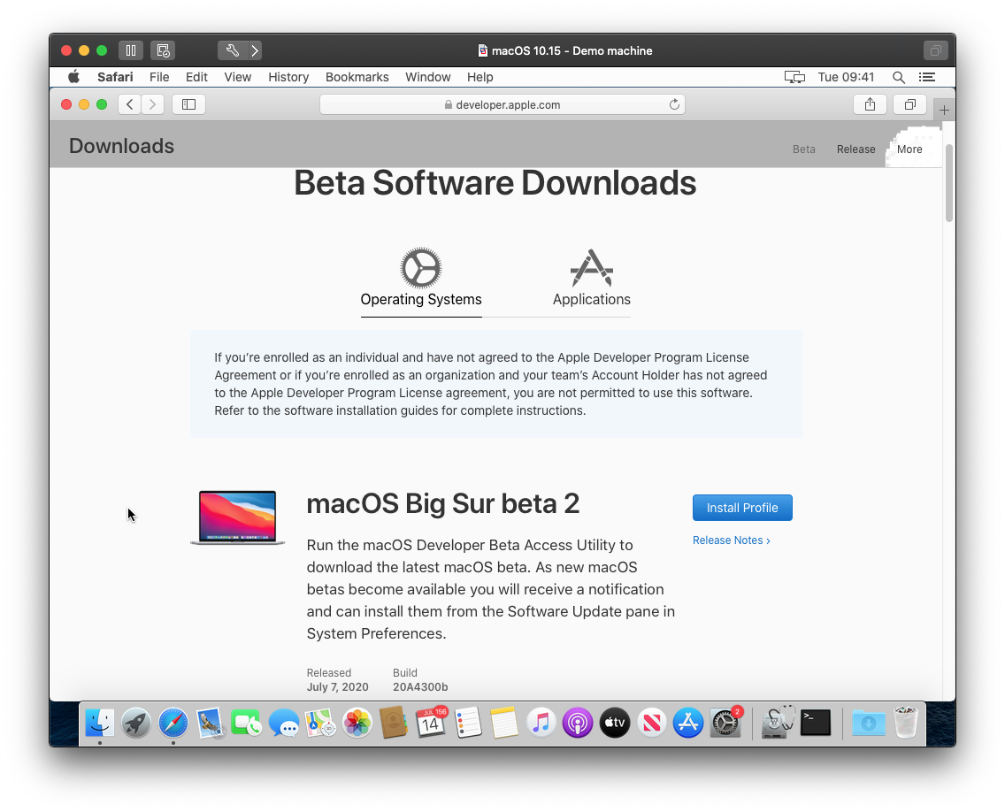Open the Edit menu
Screen dimensions: 1005x812
point(196,77)
